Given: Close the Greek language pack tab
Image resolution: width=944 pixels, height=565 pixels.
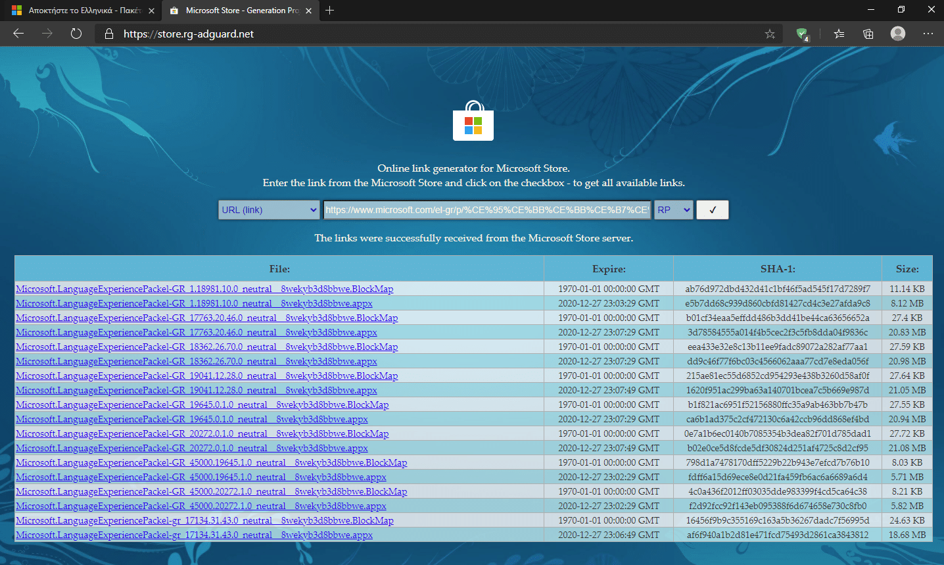Looking at the screenshot, I should pyautogui.click(x=151, y=11).
